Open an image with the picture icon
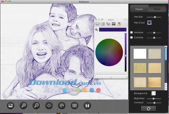 [10, 105]
